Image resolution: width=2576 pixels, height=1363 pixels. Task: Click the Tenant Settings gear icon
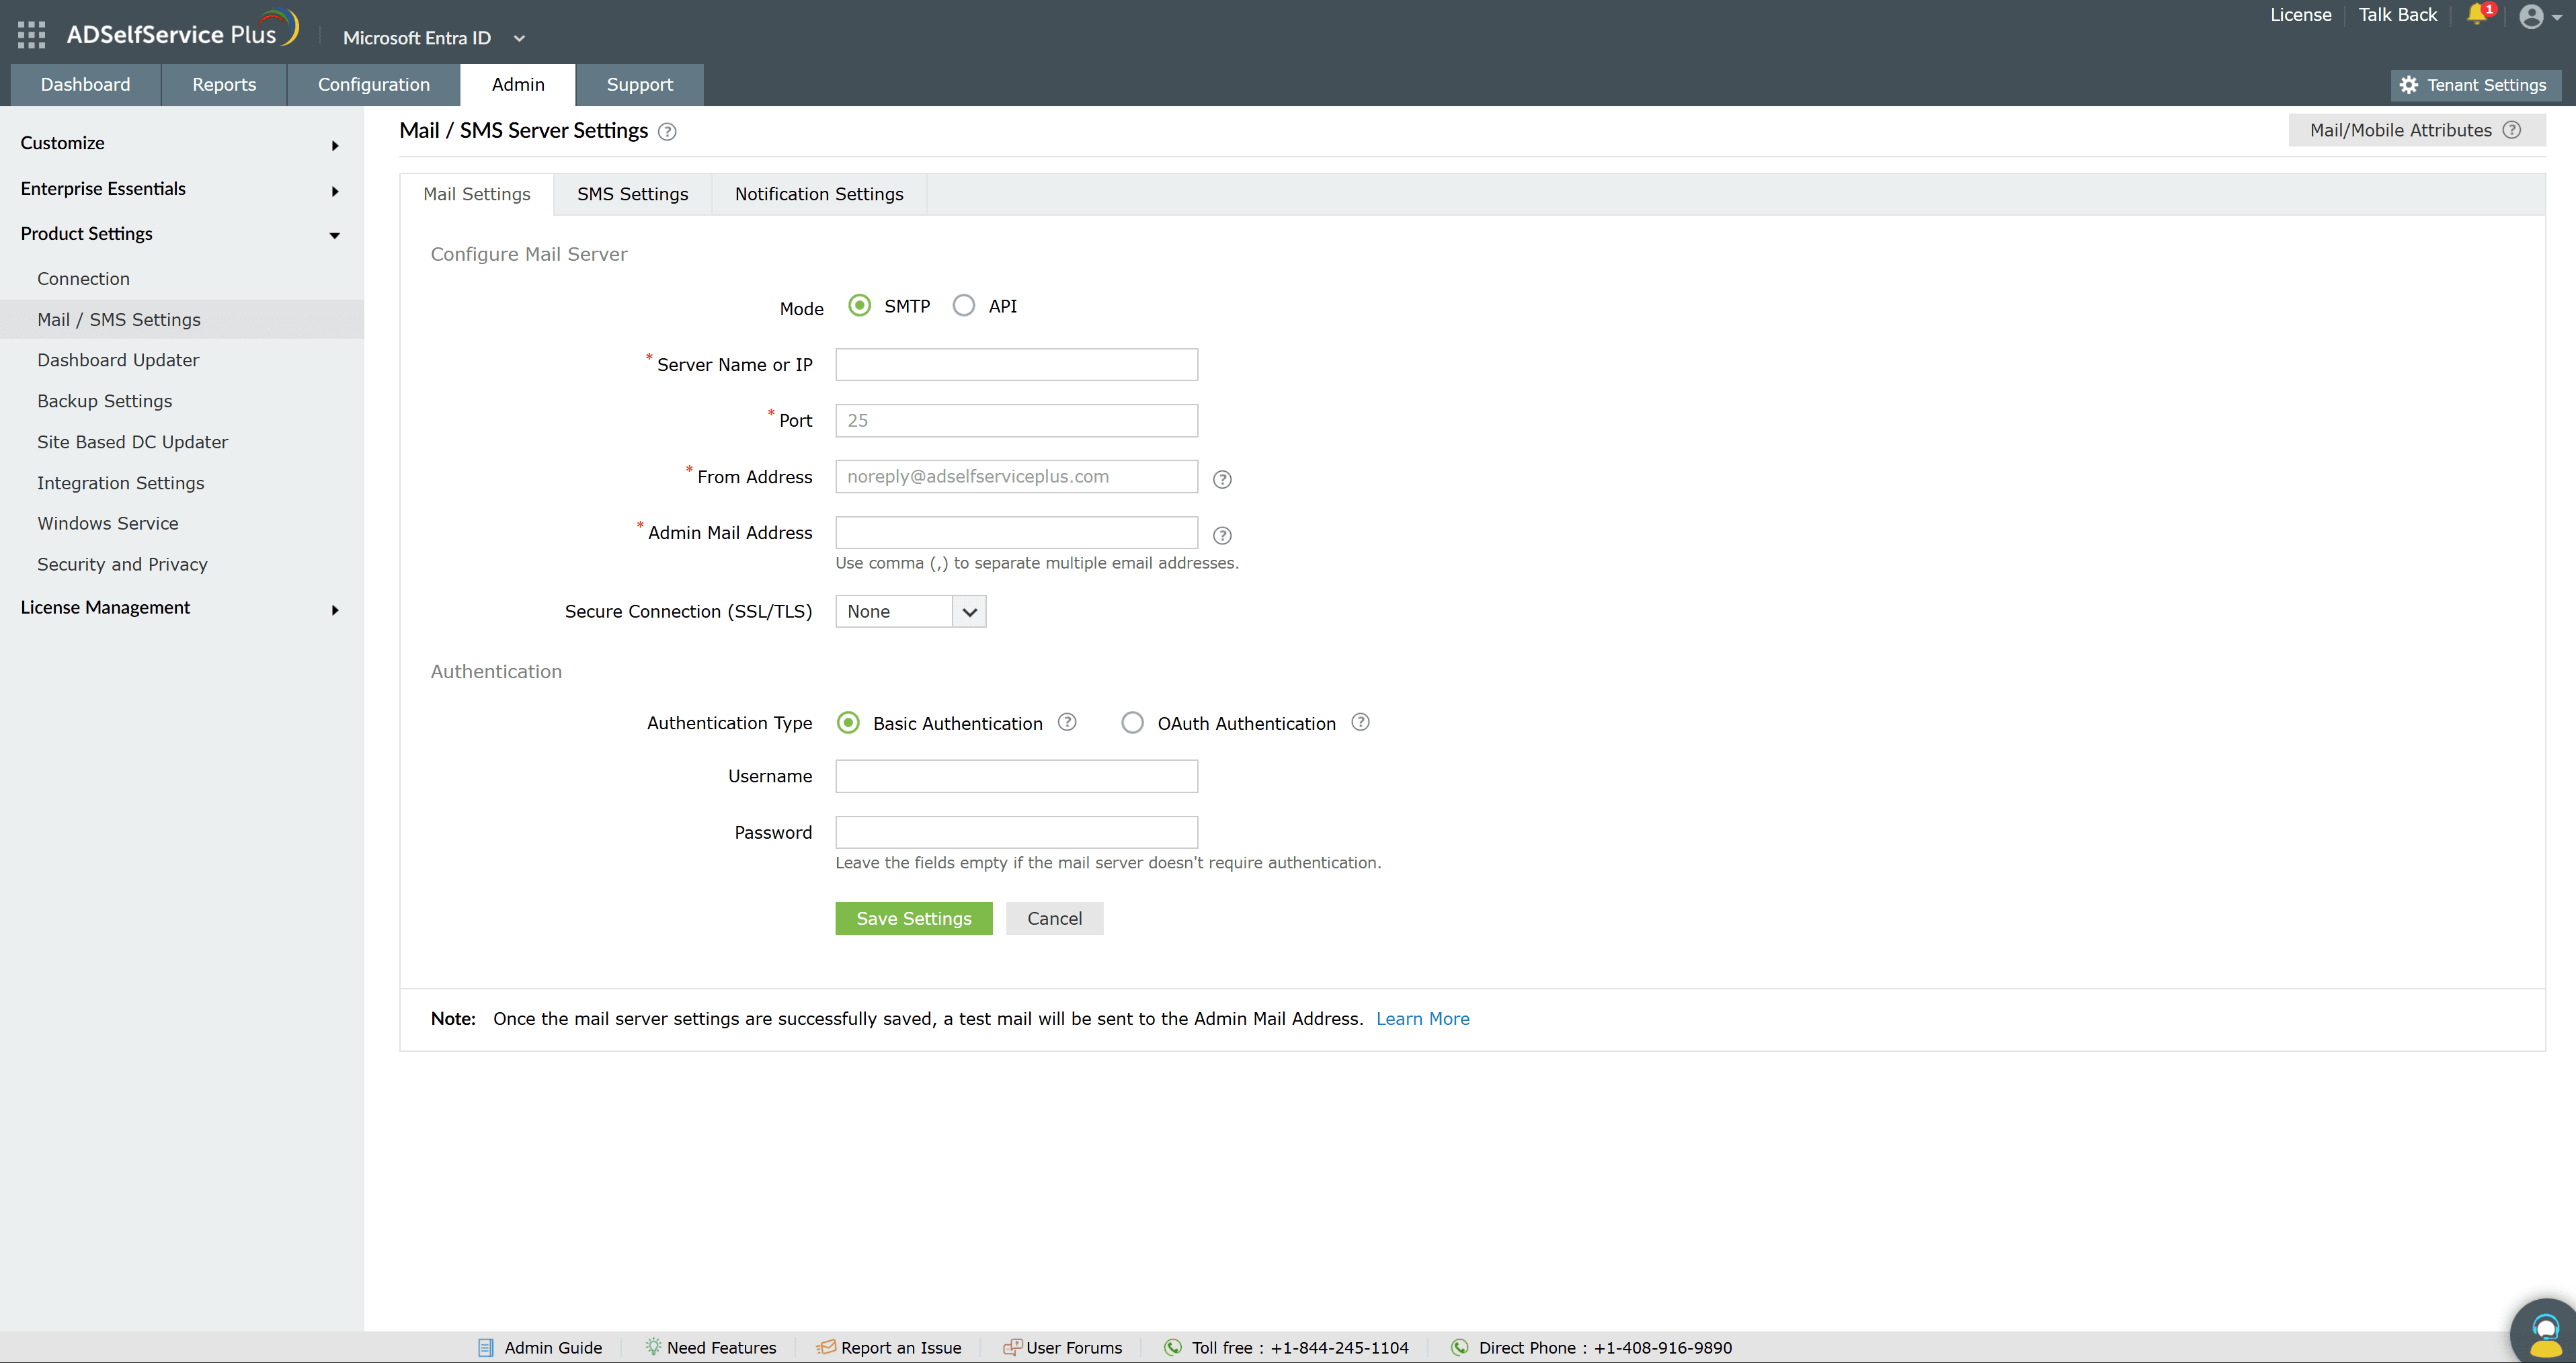coord(2409,85)
